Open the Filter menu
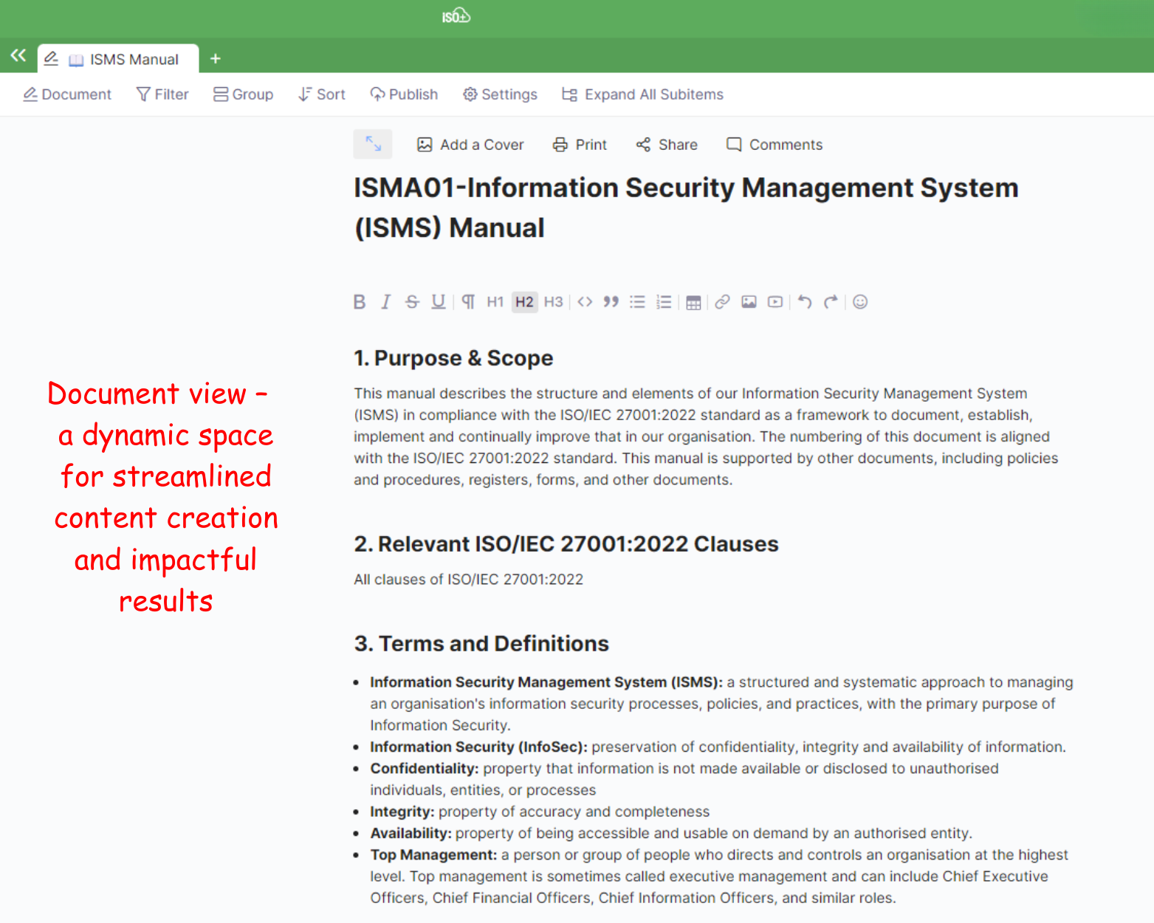This screenshot has height=923, width=1154. click(162, 95)
